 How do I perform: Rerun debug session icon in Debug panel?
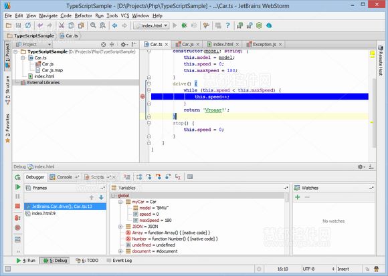[17, 177]
